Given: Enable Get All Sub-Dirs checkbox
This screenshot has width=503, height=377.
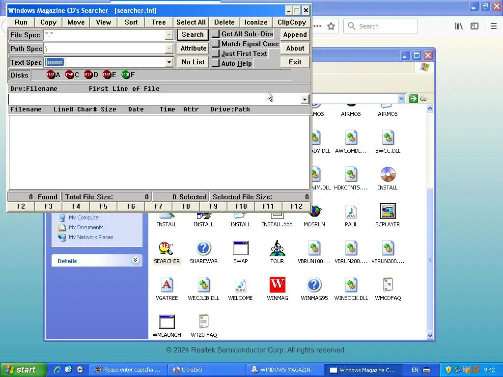Looking at the screenshot, I should tap(216, 34).
